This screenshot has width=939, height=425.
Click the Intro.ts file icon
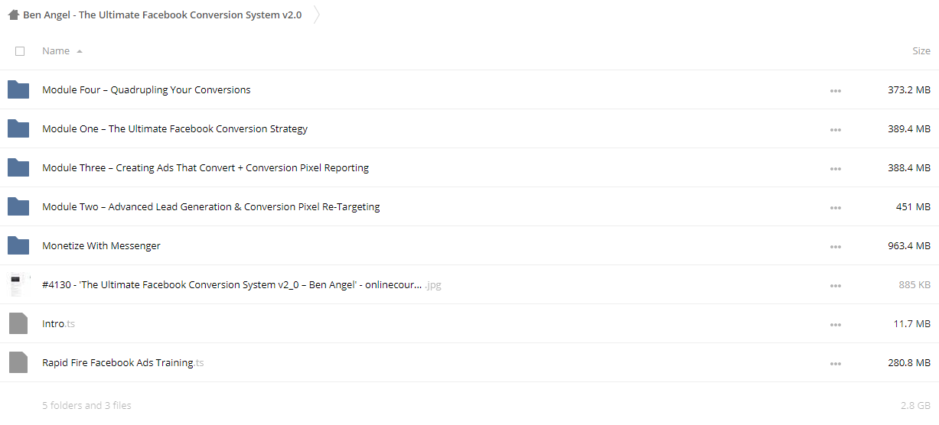point(18,323)
